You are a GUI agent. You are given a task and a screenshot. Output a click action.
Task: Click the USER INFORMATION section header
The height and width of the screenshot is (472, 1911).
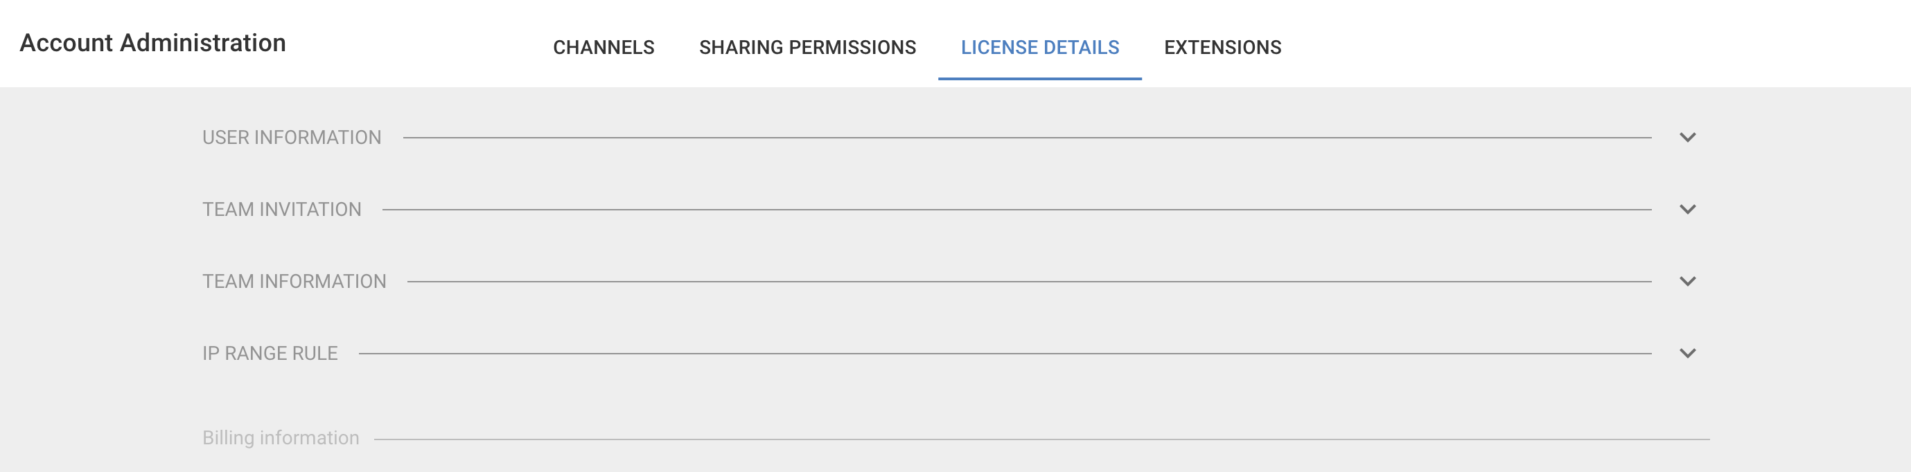(x=292, y=137)
